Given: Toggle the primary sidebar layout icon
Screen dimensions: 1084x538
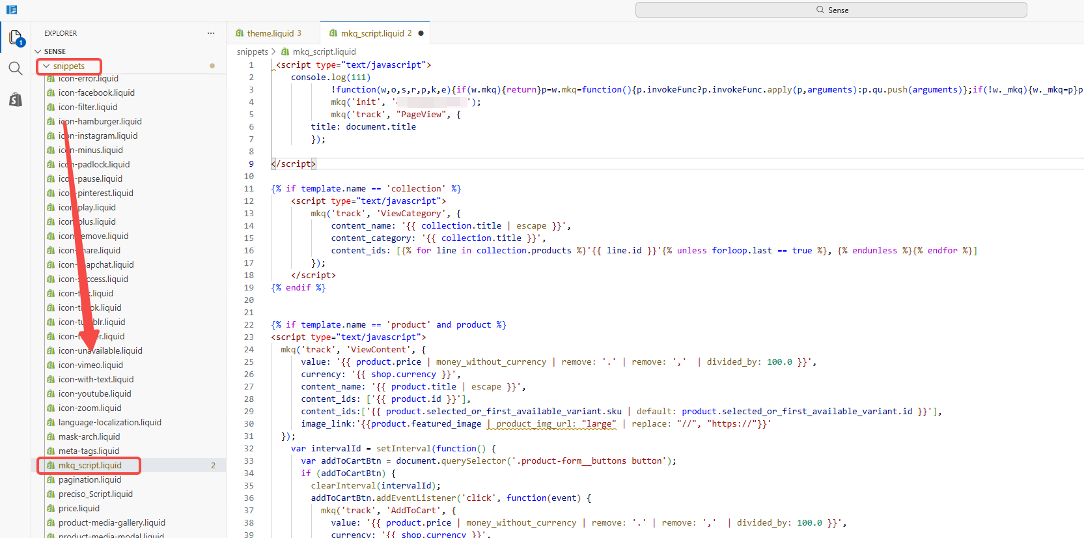Looking at the screenshot, I should 12,10.
